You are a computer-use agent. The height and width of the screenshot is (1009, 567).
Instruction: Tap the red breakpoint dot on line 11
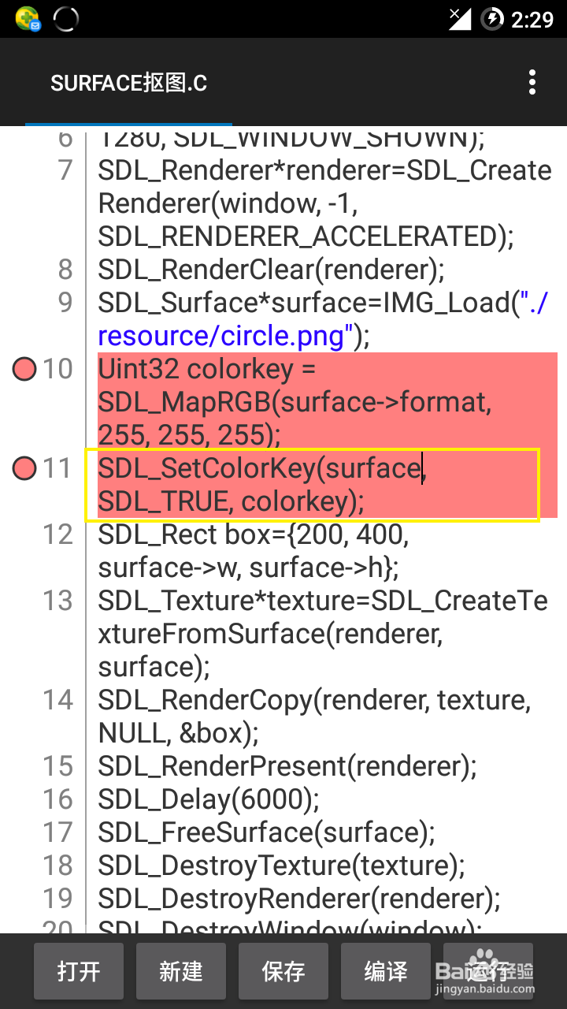click(25, 468)
